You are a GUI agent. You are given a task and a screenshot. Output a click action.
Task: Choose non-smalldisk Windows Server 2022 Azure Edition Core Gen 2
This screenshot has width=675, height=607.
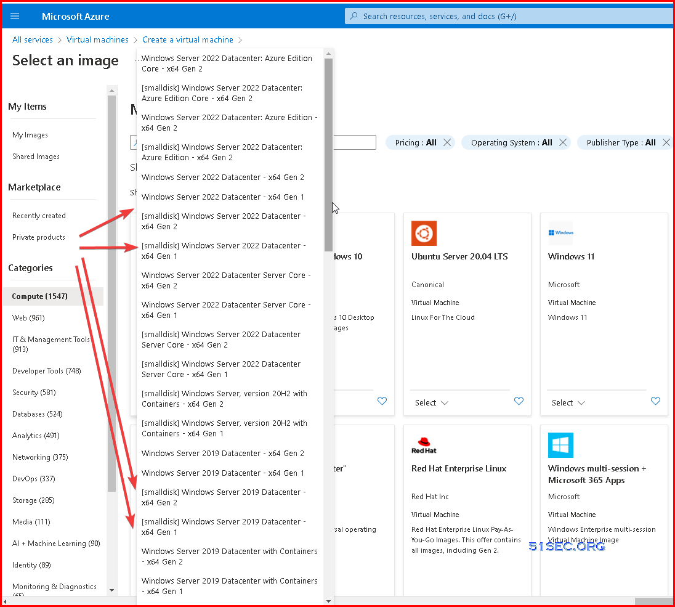pos(230,63)
